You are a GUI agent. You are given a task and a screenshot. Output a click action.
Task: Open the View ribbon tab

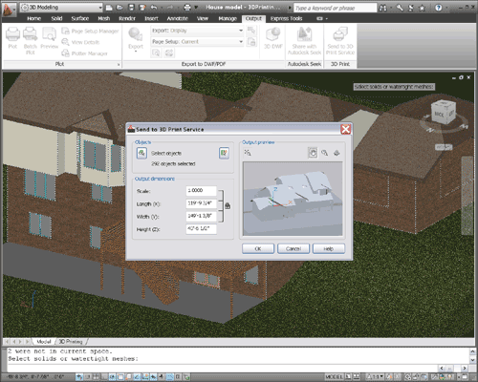203,19
